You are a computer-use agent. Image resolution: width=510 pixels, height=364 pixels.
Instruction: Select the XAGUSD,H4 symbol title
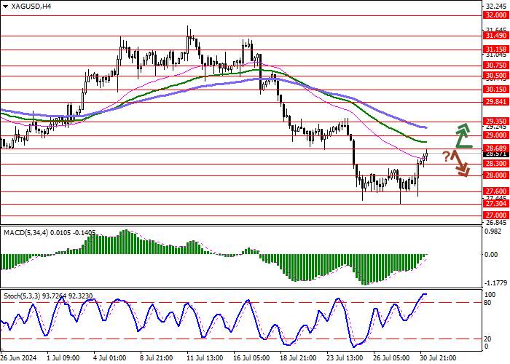[x=31, y=6]
